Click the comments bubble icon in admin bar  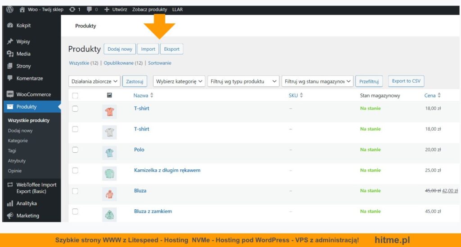89,9
